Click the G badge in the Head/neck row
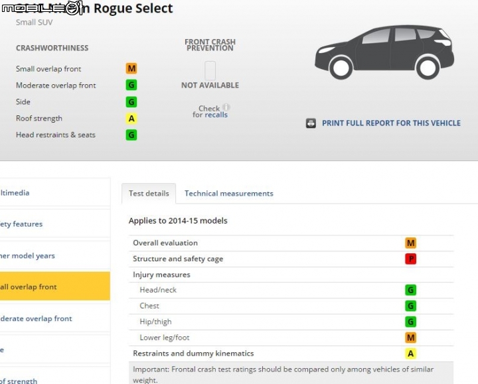This screenshot has height=384, width=478. point(411,290)
